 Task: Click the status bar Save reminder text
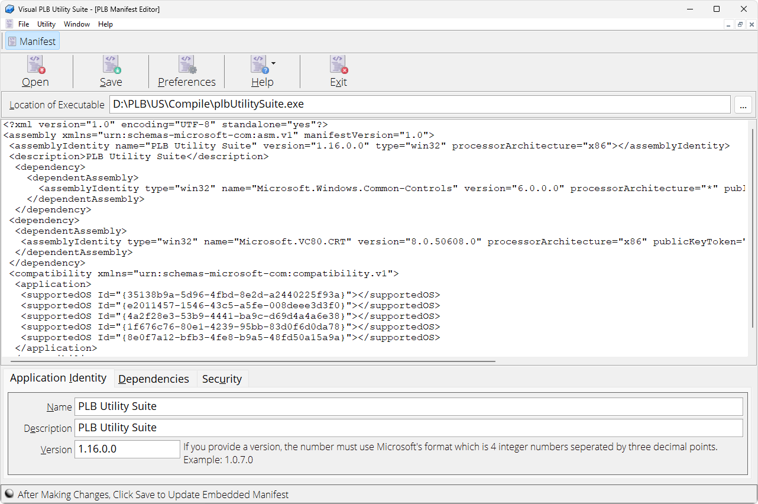click(x=153, y=495)
